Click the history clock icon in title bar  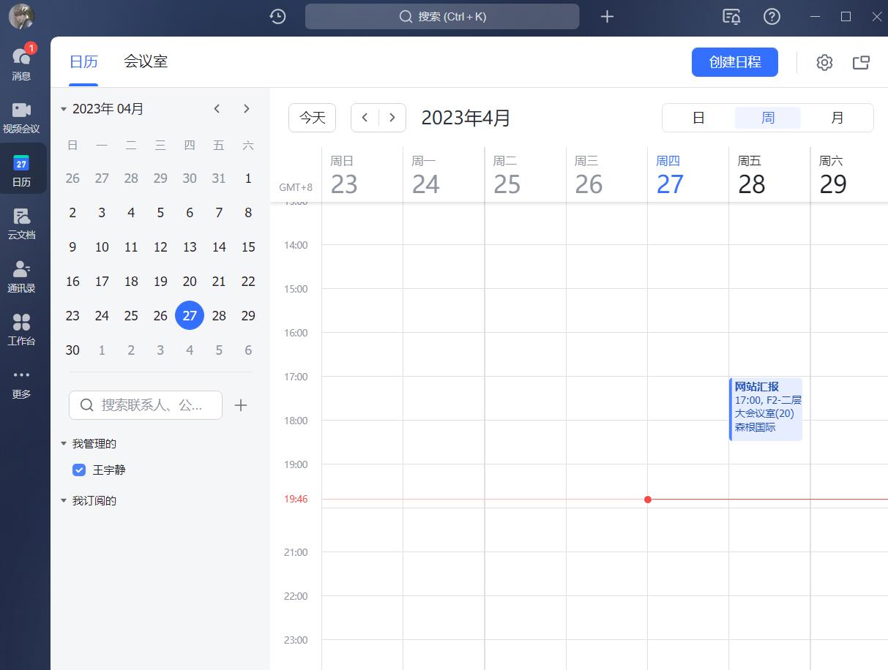(x=277, y=16)
